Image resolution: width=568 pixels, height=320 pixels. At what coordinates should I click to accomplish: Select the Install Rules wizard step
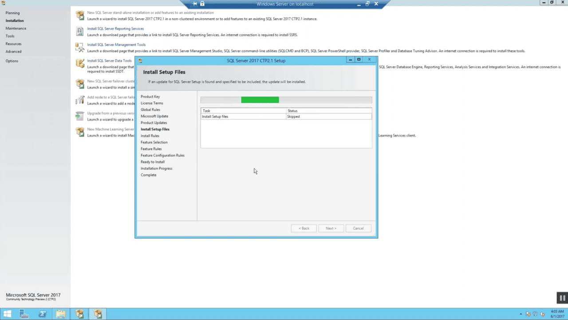pos(150,136)
